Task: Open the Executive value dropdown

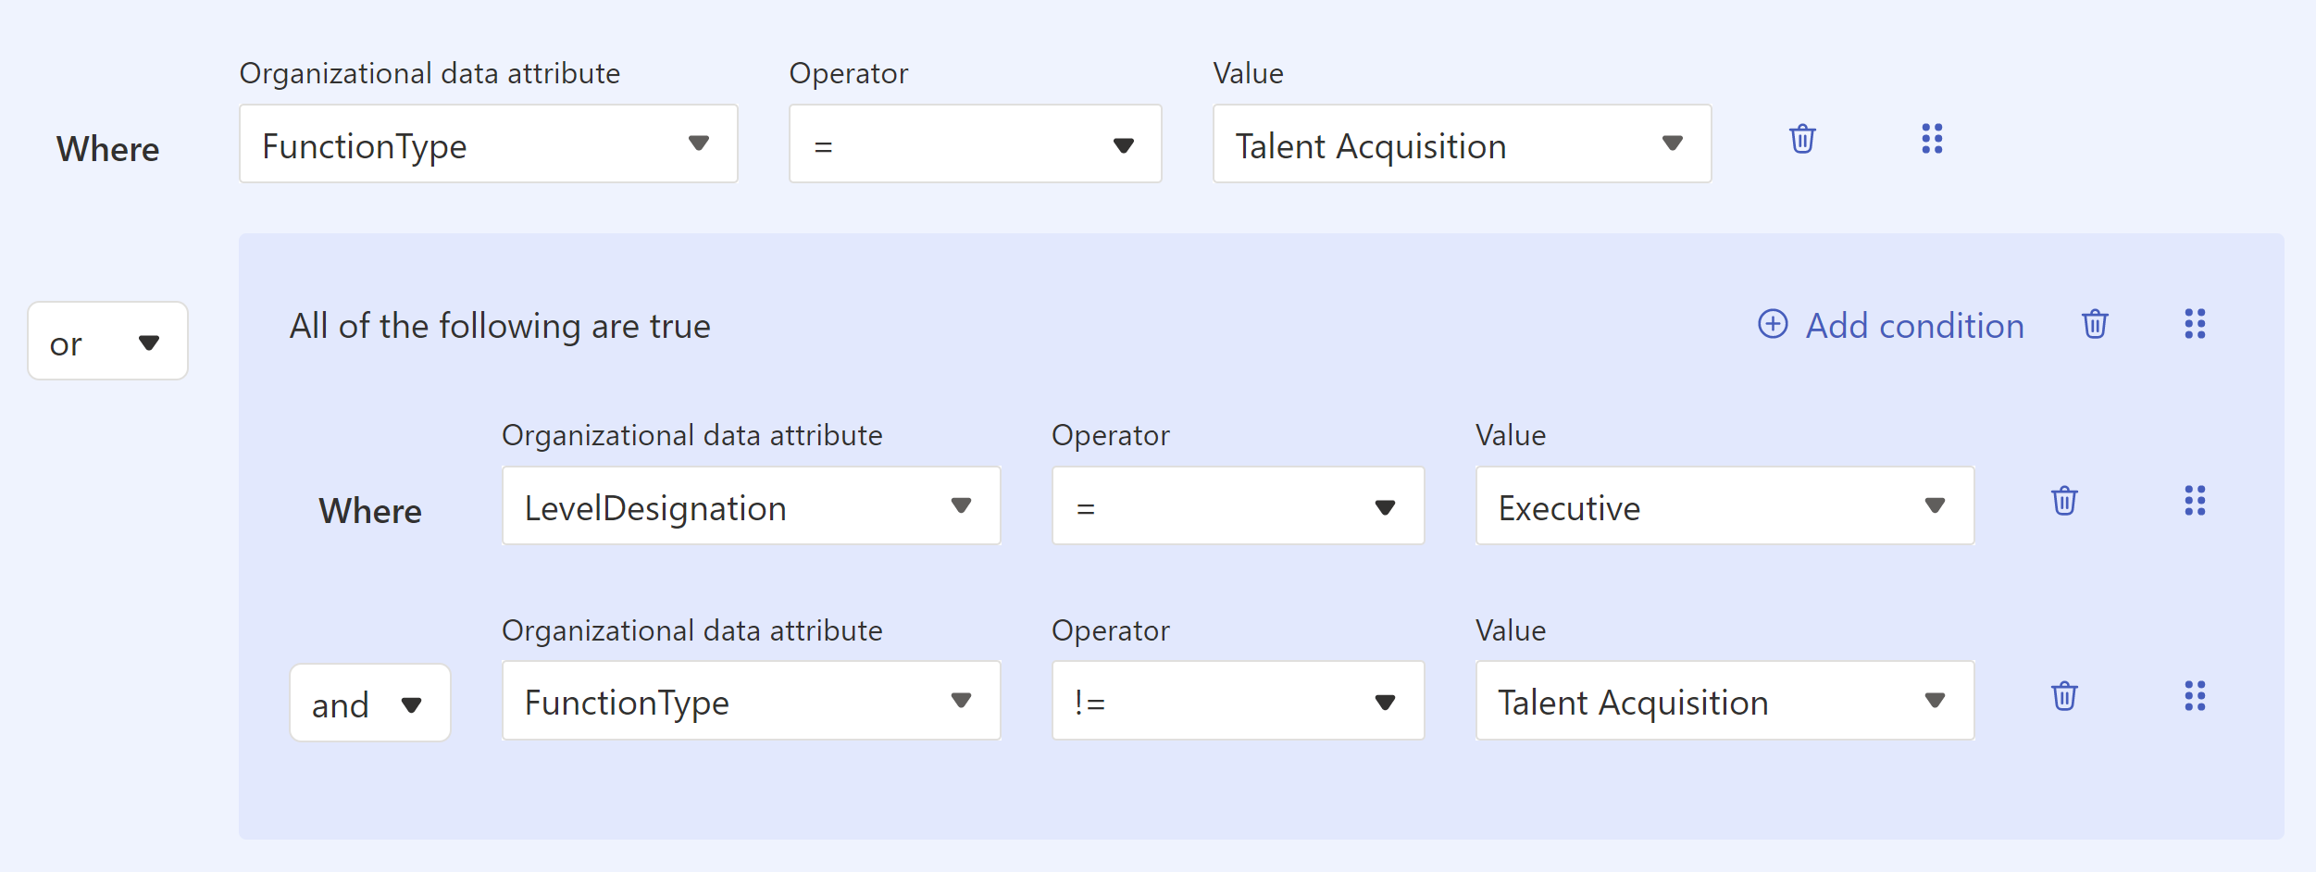Action: [1725, 506]
